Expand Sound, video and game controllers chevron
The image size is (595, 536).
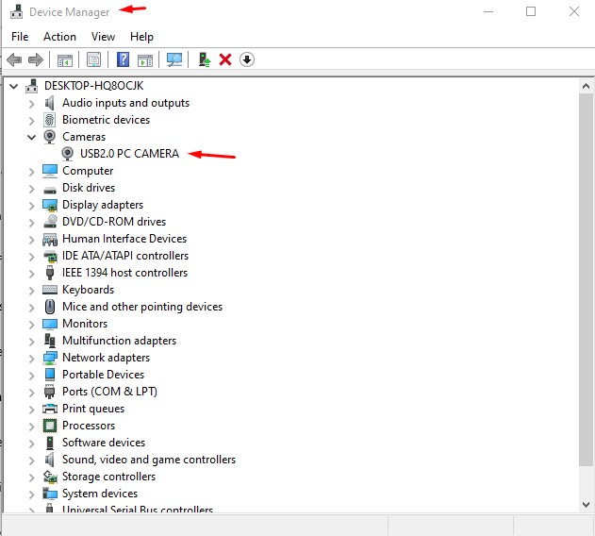[32, 461]
